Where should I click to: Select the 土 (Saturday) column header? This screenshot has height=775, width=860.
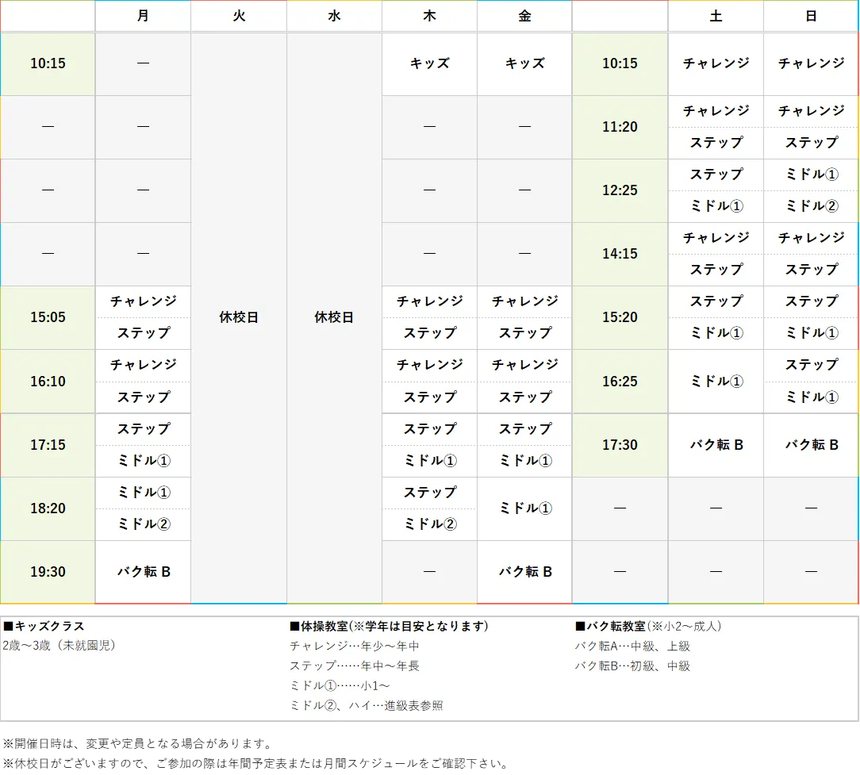(715, 16)
